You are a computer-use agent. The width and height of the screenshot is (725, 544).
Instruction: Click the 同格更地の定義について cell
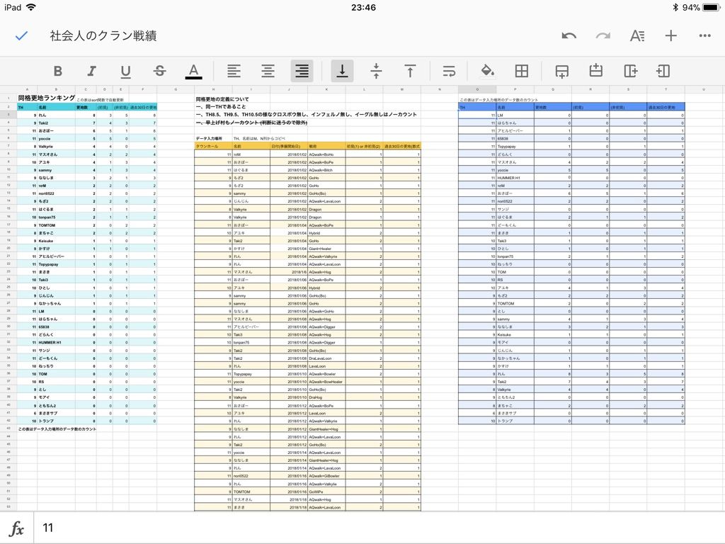(222, 99)
